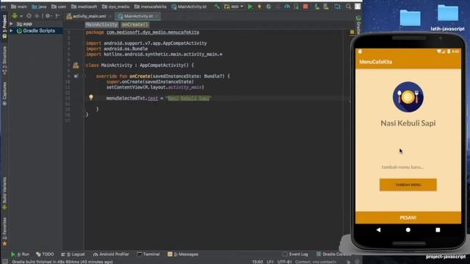This screenshot has height=264, width=470.
Task: Select the MainActivity.kt editor tab
Action: click(x=138, y=16)
